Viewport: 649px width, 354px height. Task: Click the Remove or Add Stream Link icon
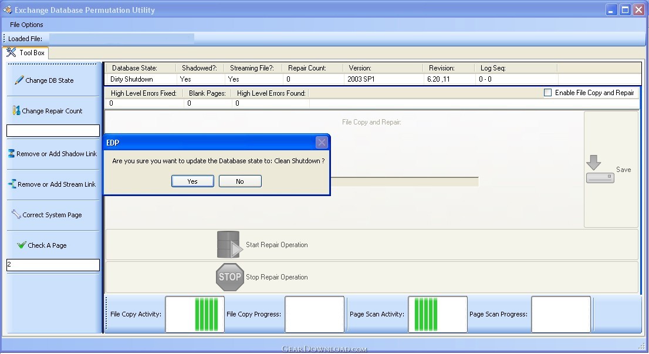(x=12, y=184)
